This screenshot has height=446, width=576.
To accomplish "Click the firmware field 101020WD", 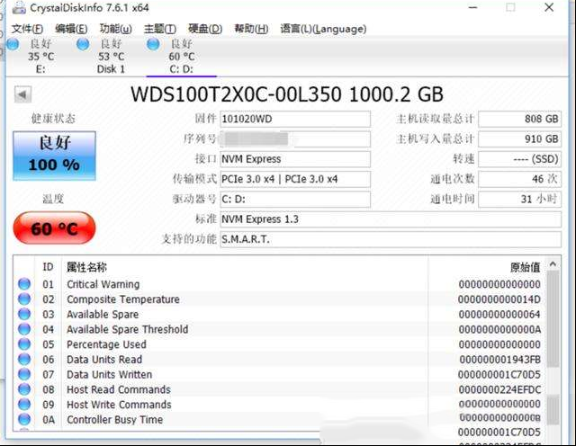I will click(295, 119).
